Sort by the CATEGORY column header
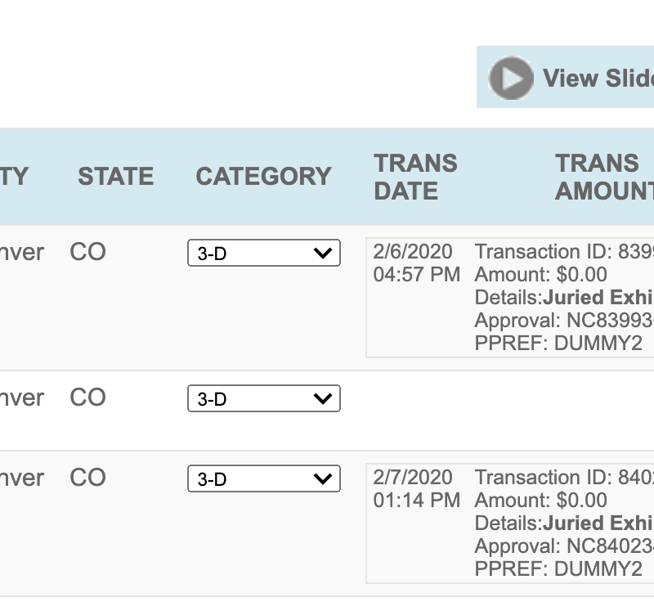 (x=263, y=176)
